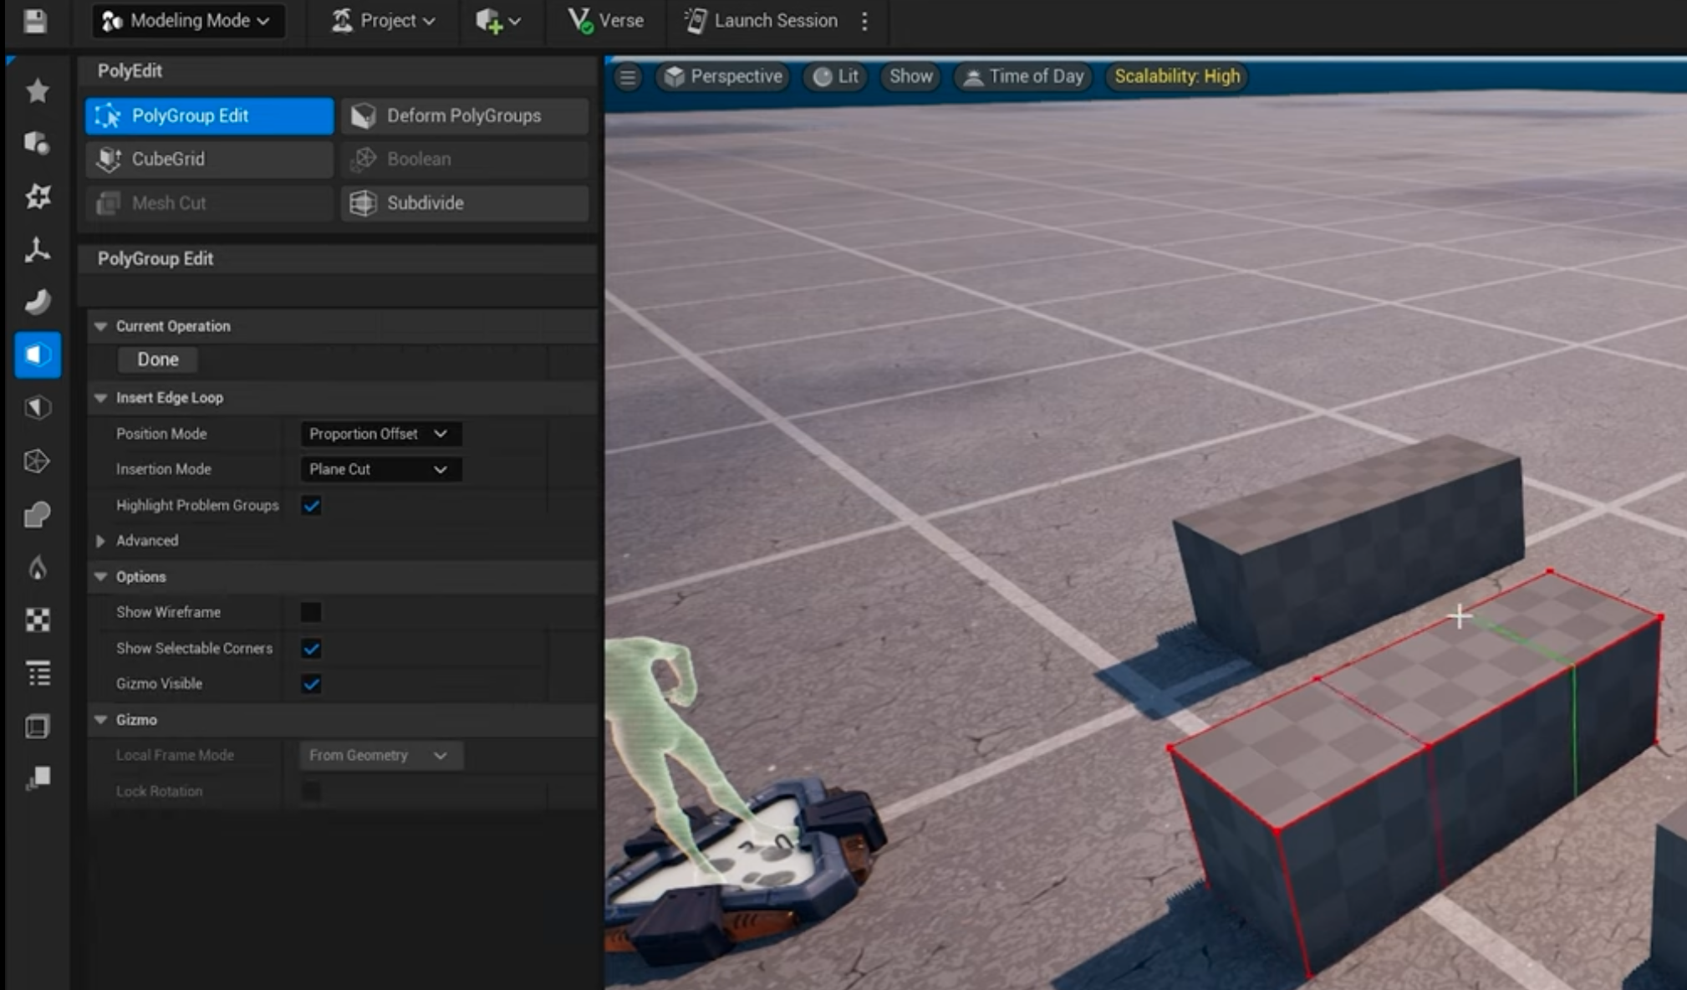Disable Highlight Problem Groups checkbox
1687x990 pixels.
pyautogui.click(x=311, y=506)
